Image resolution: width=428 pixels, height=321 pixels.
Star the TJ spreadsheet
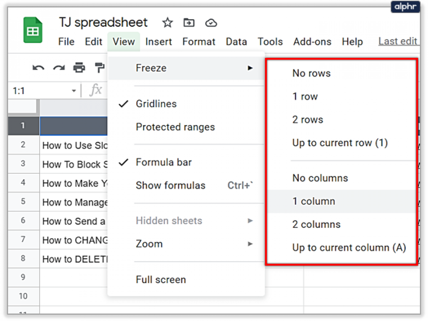(x=167, y=23)
